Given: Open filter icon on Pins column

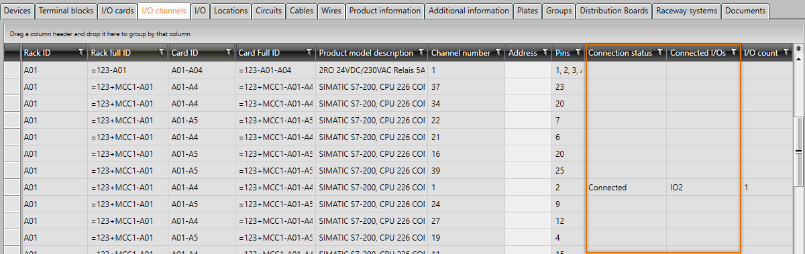Looking at the screenshot, I should (x=578, y=52).
